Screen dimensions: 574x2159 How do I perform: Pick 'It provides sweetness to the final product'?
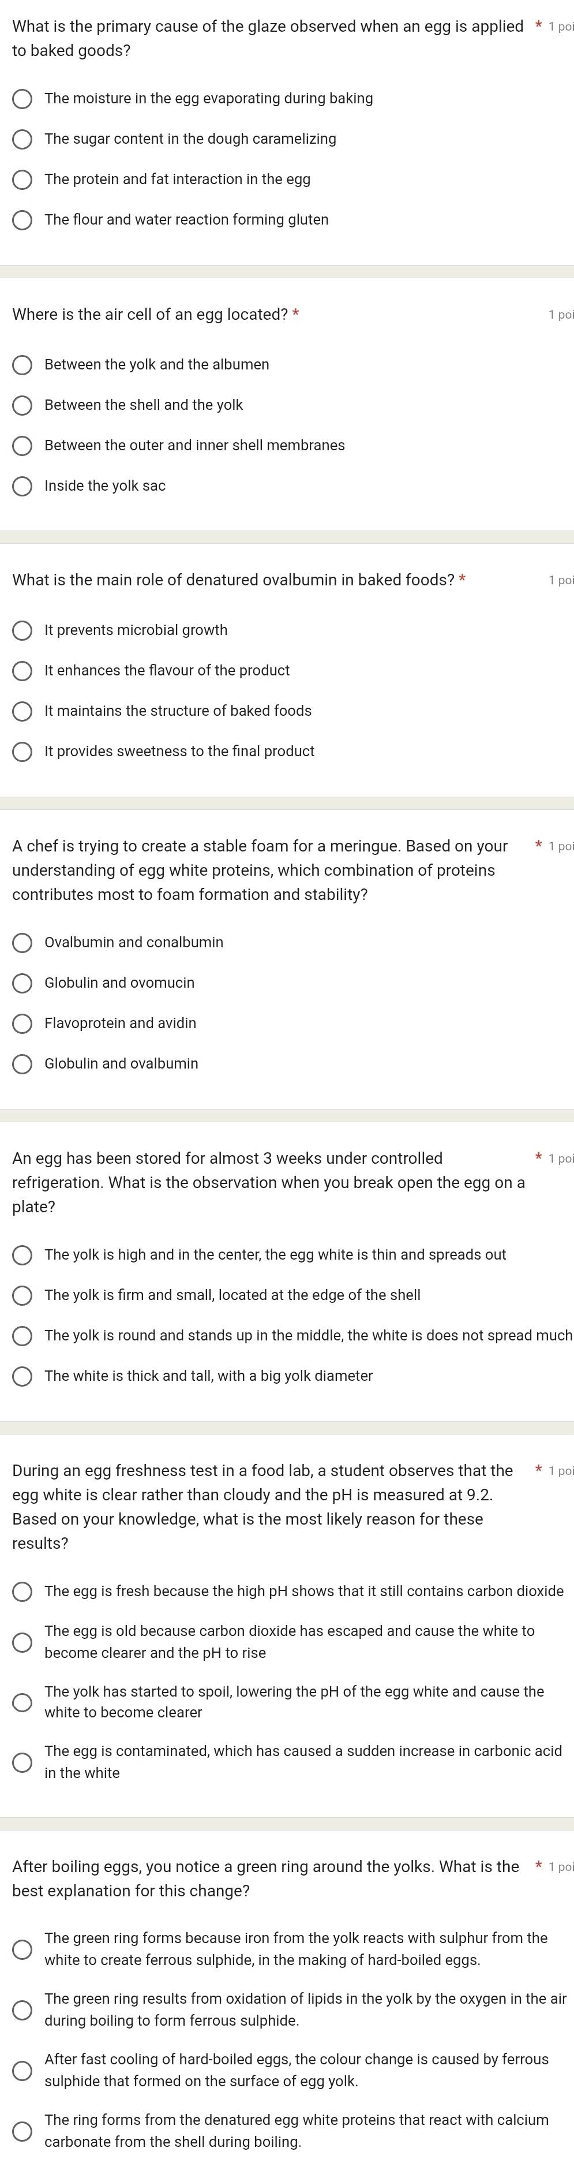[x=22, y=752]
